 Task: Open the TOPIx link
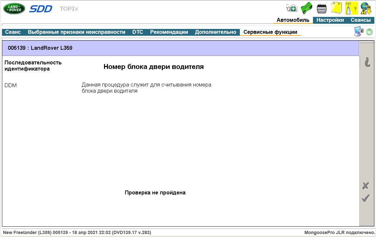pos(69,9)
